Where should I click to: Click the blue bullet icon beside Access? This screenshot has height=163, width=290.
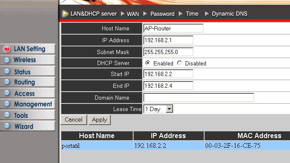pyautogui.click(x=7, y=92)
